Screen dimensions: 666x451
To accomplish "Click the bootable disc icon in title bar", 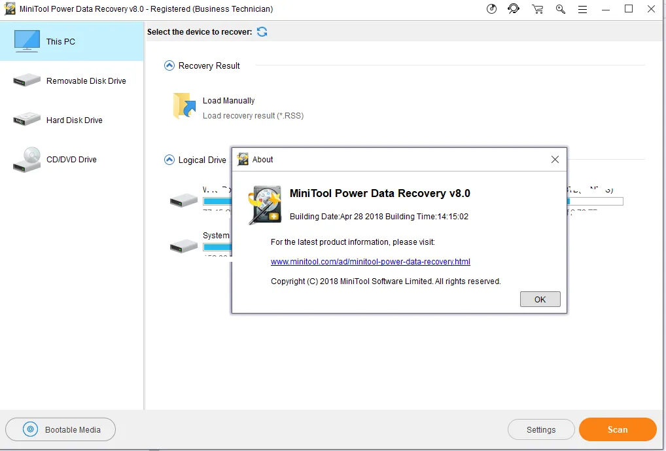I will tap(491, 9).
